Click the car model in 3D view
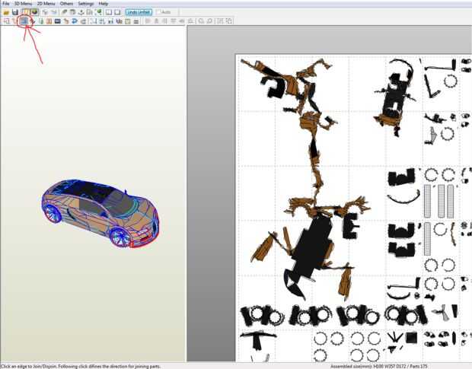Screen dimensions: 472x369 100,213
